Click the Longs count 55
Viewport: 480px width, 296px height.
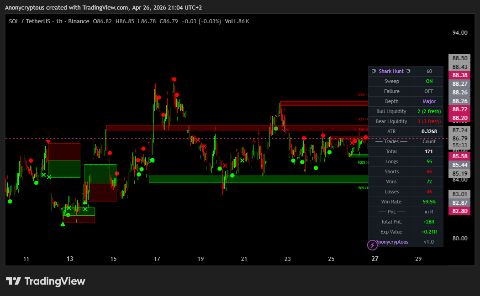tap(429, 161)
